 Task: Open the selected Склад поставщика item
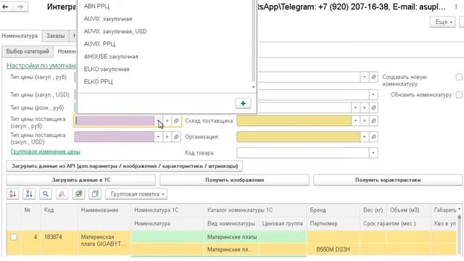373,121
